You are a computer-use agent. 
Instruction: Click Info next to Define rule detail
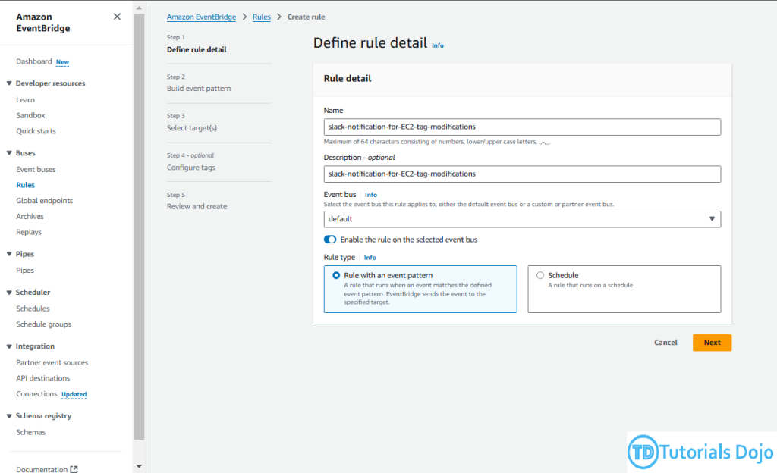[x=438, y=45]
